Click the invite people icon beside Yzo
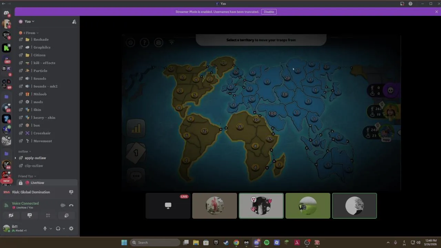This screenshot has height=248, width=441. point(74,21)
